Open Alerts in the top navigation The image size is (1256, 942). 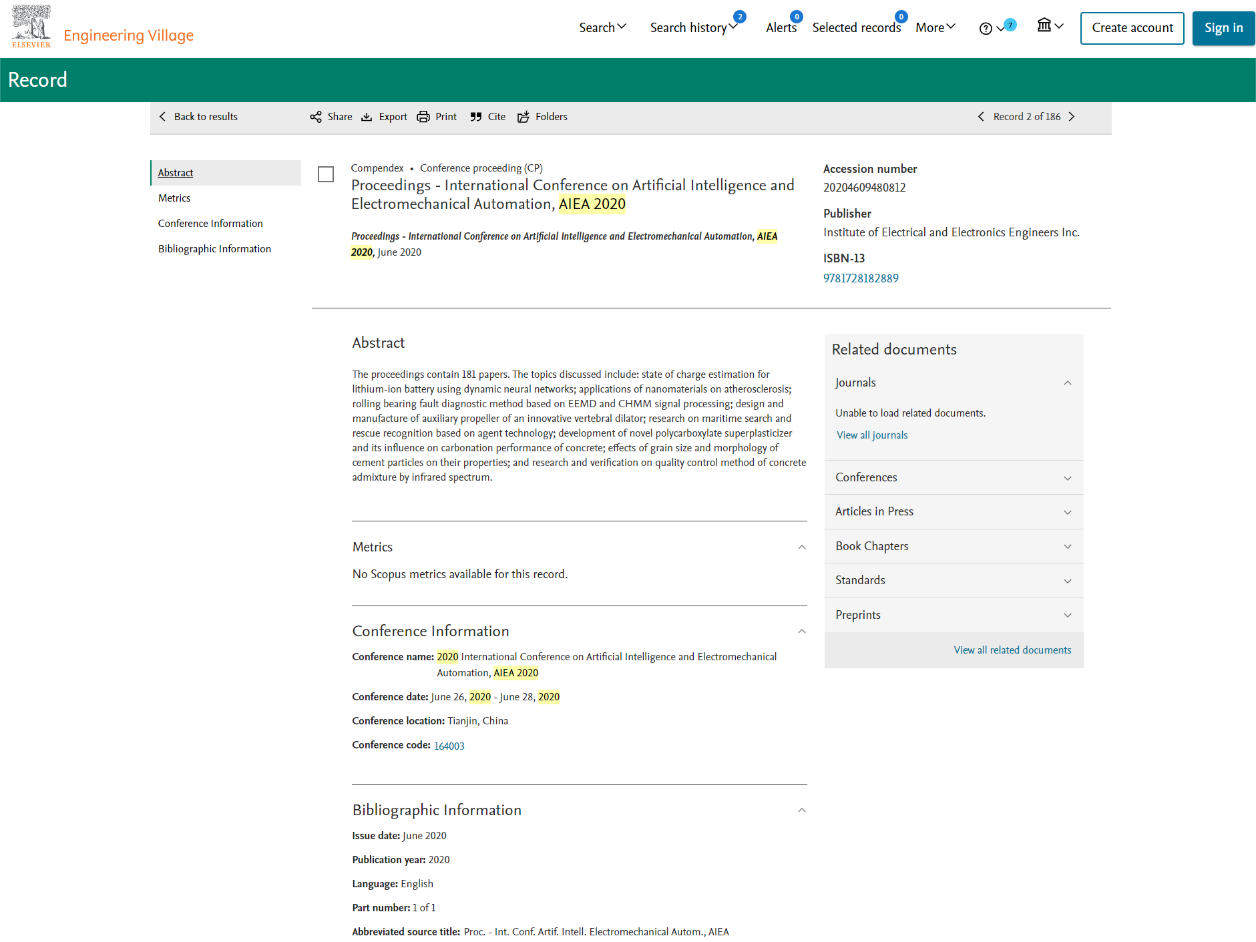coord(781,27)
